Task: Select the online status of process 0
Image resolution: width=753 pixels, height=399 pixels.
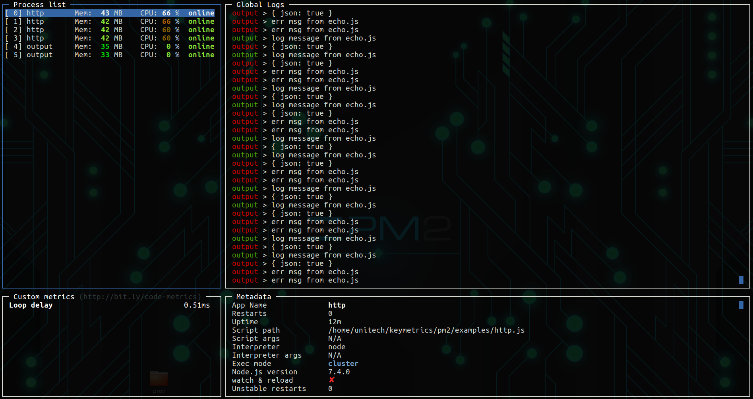Action: coord(201,13)
